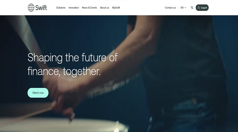Click the Watch now button
Screen dimensions: 238x132
point(38,93)
